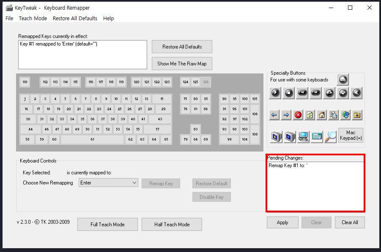This screenshot has width=381, height=252.
Task: Choose the Wake monitor with star icon
Action: coord(290,137)
